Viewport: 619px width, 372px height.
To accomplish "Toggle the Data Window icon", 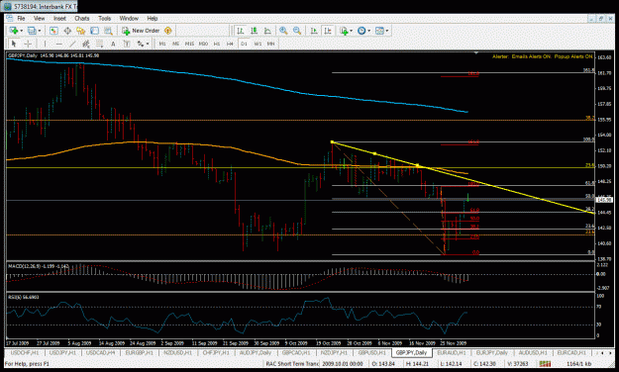I will (x=67, y=31).
